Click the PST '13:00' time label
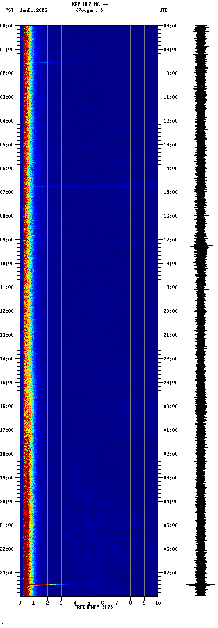The image size is (218, 628). [7, 335]
